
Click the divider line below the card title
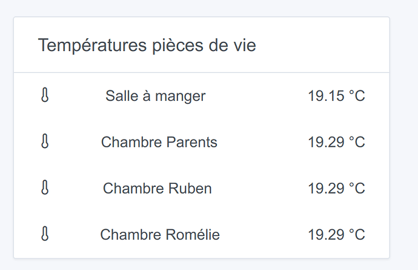201,73
